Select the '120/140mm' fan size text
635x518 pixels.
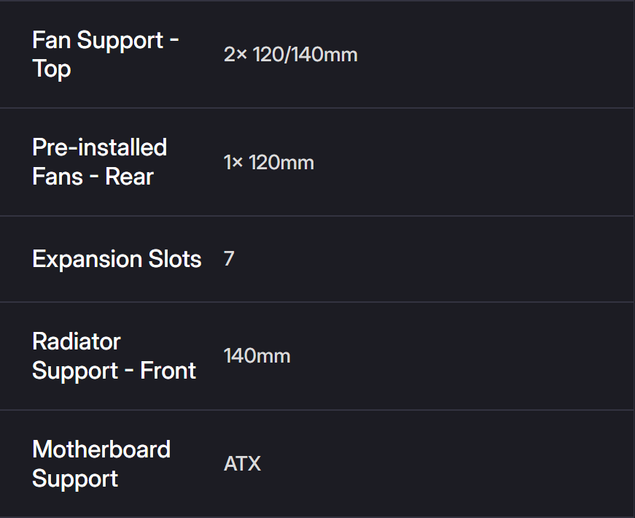305,55
